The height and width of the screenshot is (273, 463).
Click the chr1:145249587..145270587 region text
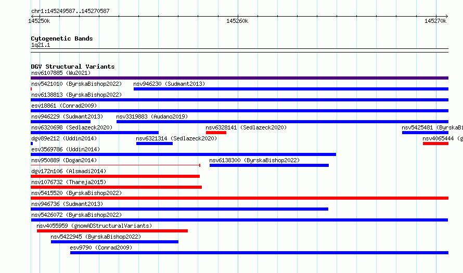[x=70, y=11]
